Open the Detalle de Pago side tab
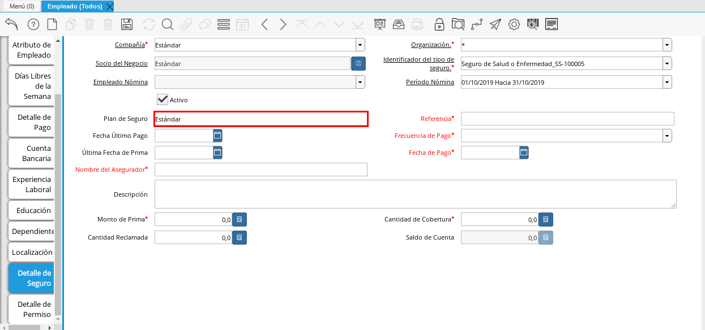The width and height of the screenshot is (705, 330). 31,122
